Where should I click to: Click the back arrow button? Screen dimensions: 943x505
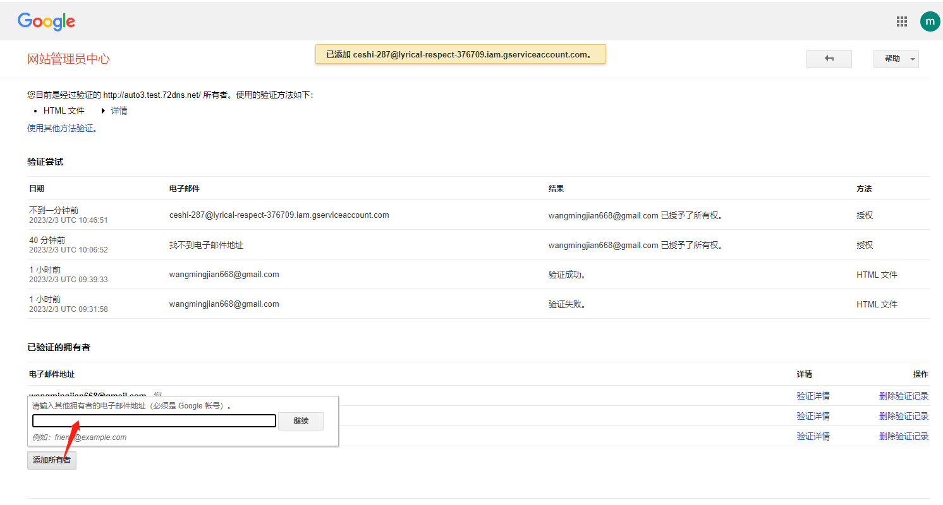pyautogui.click(x=829, y=59)
